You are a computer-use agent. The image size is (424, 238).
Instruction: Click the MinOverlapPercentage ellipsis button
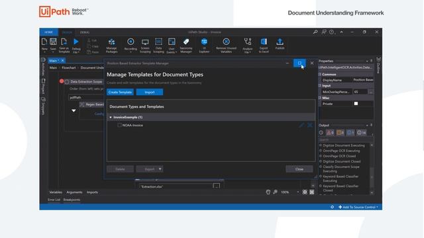(371, 92)
